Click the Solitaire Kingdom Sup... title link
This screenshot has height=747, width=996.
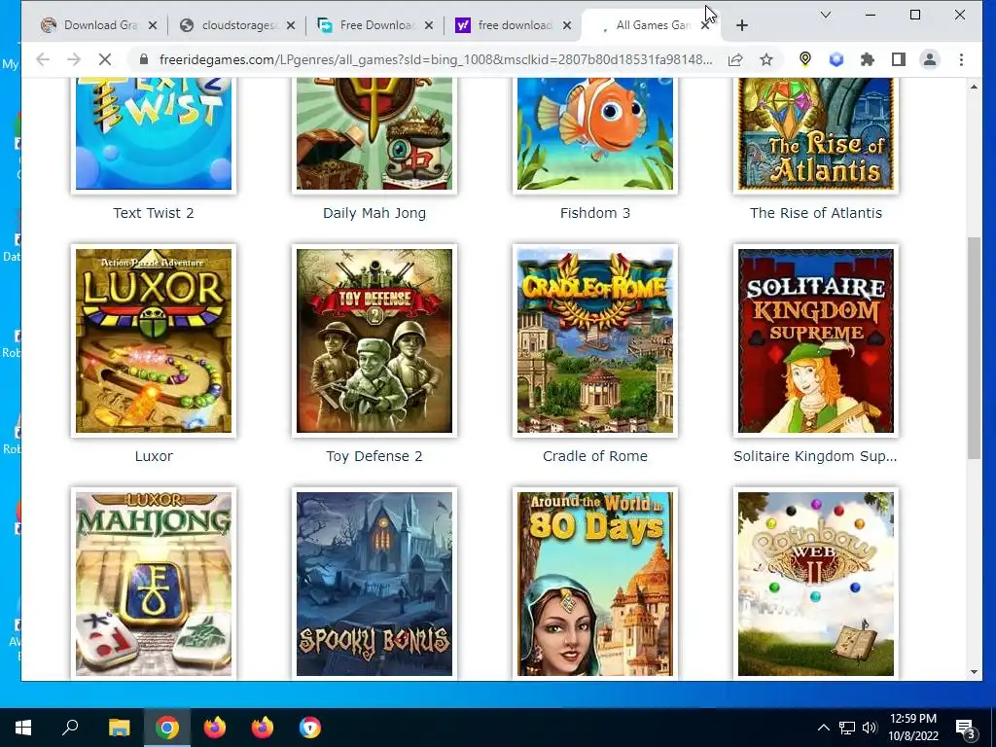click(x=816, y=456)
